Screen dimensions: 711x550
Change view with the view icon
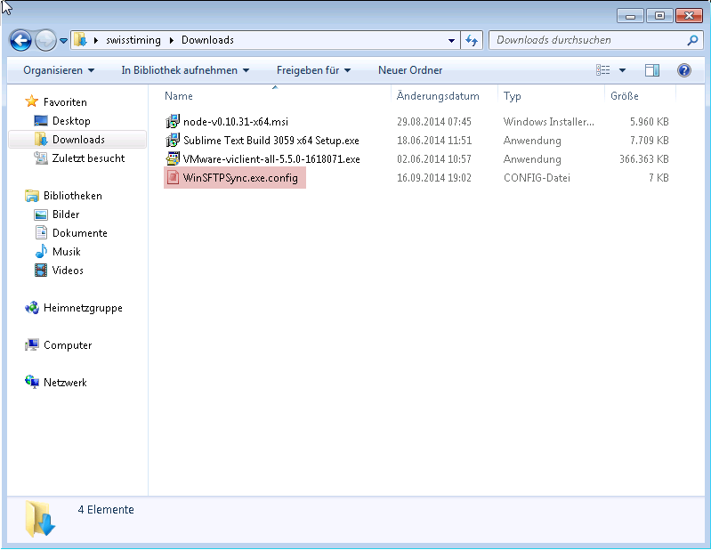(x=602, y=69)
